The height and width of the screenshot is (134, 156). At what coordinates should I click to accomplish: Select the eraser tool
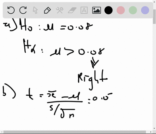tap(72, 10)
